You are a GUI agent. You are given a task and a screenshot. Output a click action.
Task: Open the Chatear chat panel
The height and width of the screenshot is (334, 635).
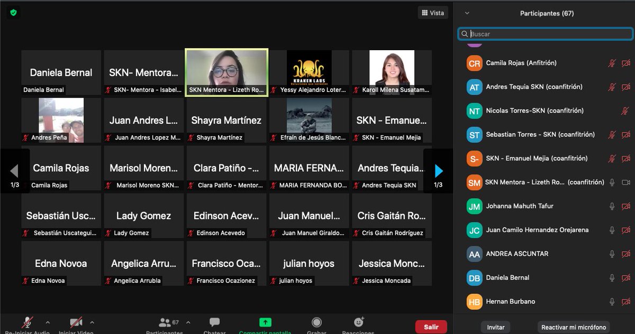(214, 323)
